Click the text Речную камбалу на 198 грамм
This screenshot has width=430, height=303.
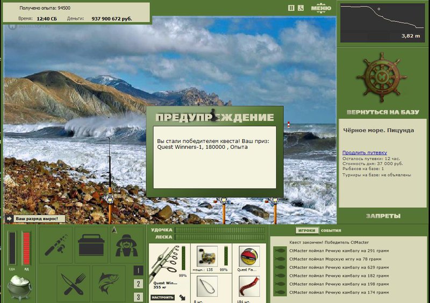[356, 284]
